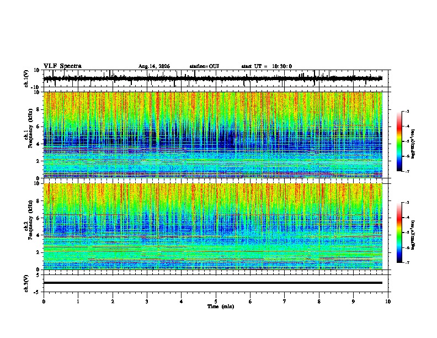
Task: Click the "-3" label on ch.1 color bar
Action: coord(407,111)
